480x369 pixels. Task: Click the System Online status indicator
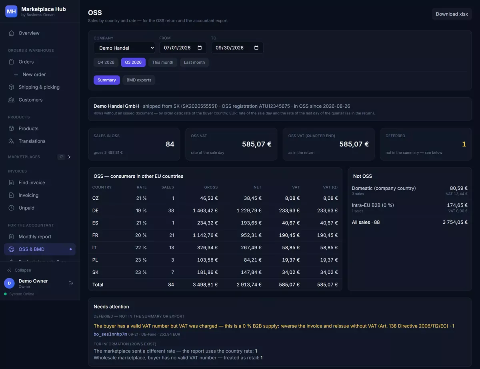tap(19, 294)
